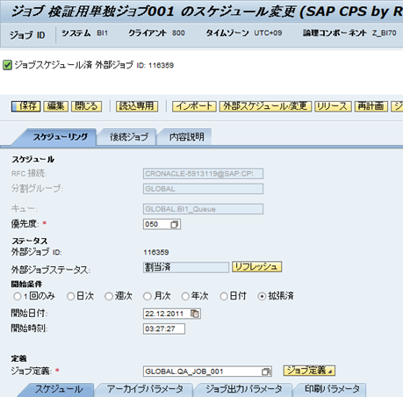Image resolution: width=403 pixels, height=397 pixels.
Task: Open value help icon for priority field
Action: pyautogui.click(x=174, y=225)
